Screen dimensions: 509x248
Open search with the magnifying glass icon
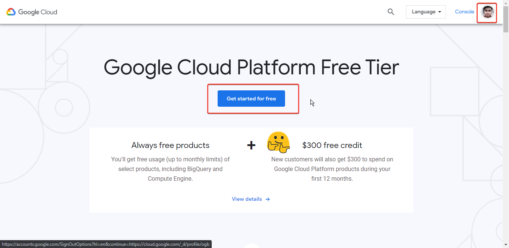(391, 12)
